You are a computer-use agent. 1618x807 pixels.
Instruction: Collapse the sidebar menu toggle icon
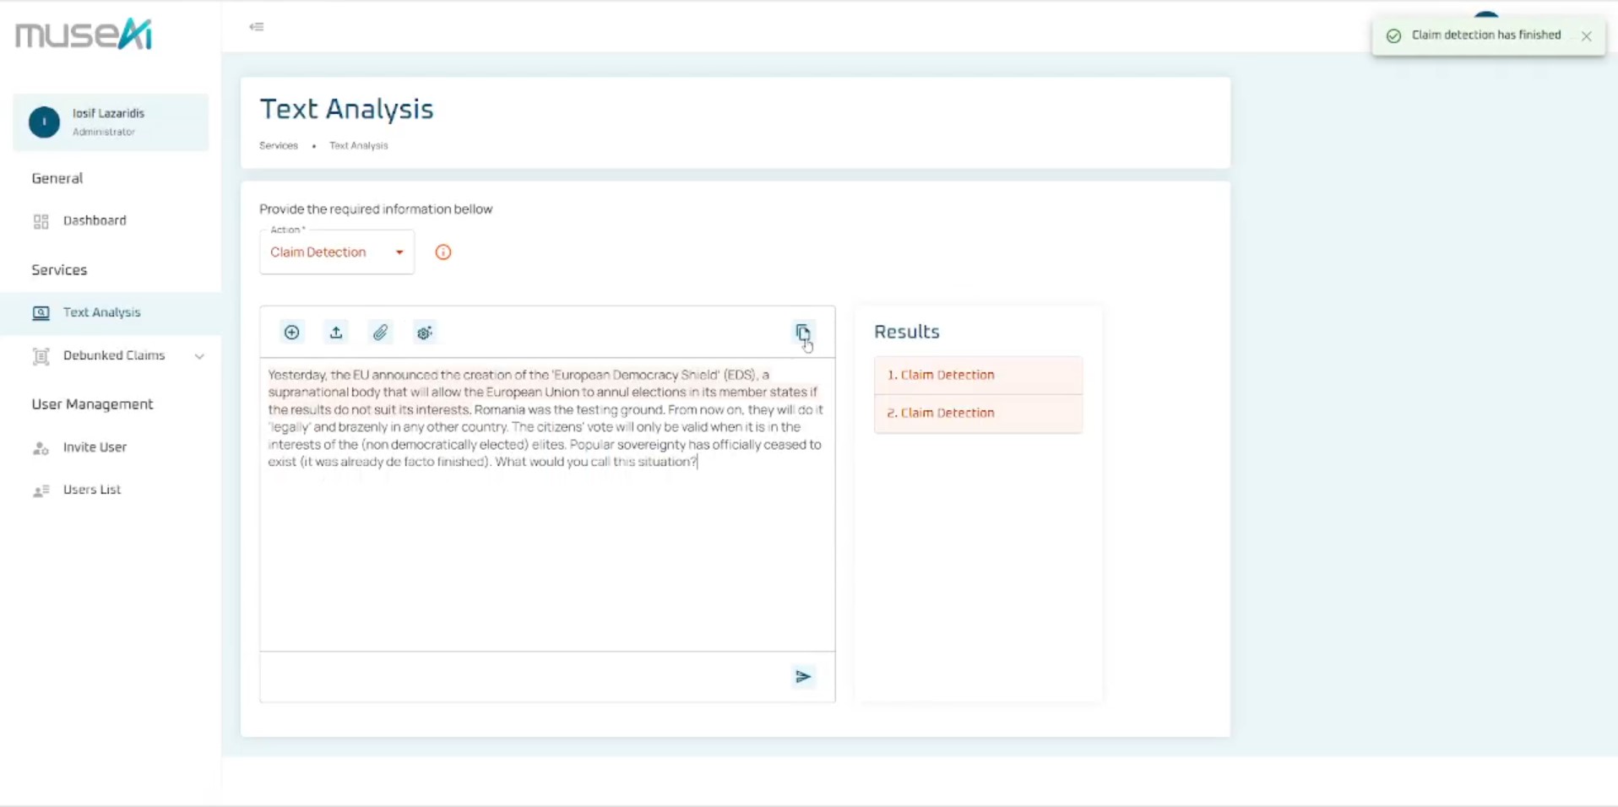(x=257, y=27)
